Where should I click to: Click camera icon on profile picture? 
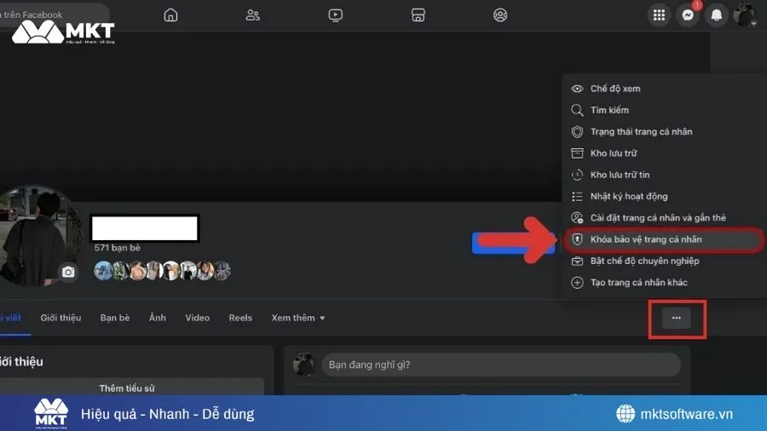[68, 273]
